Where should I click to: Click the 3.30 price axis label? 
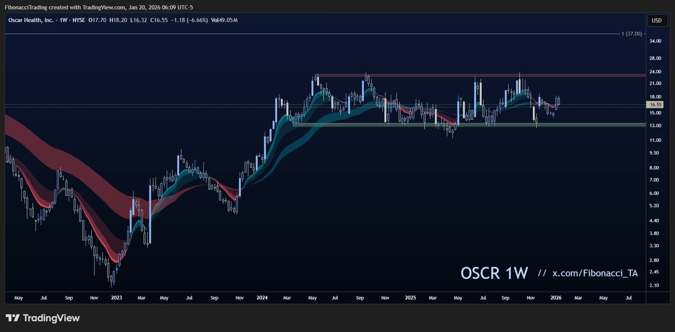[x=654, y=246]
